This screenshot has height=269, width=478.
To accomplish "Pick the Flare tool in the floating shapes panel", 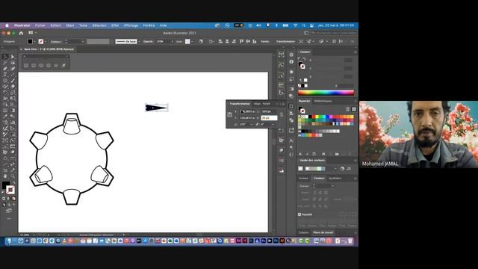I will [x=63, y=65].
